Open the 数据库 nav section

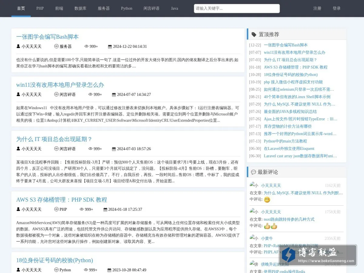pyautogui.click(x=80, y=8)
